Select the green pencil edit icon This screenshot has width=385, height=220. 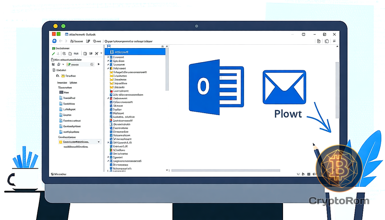click(x=53, y=53)
